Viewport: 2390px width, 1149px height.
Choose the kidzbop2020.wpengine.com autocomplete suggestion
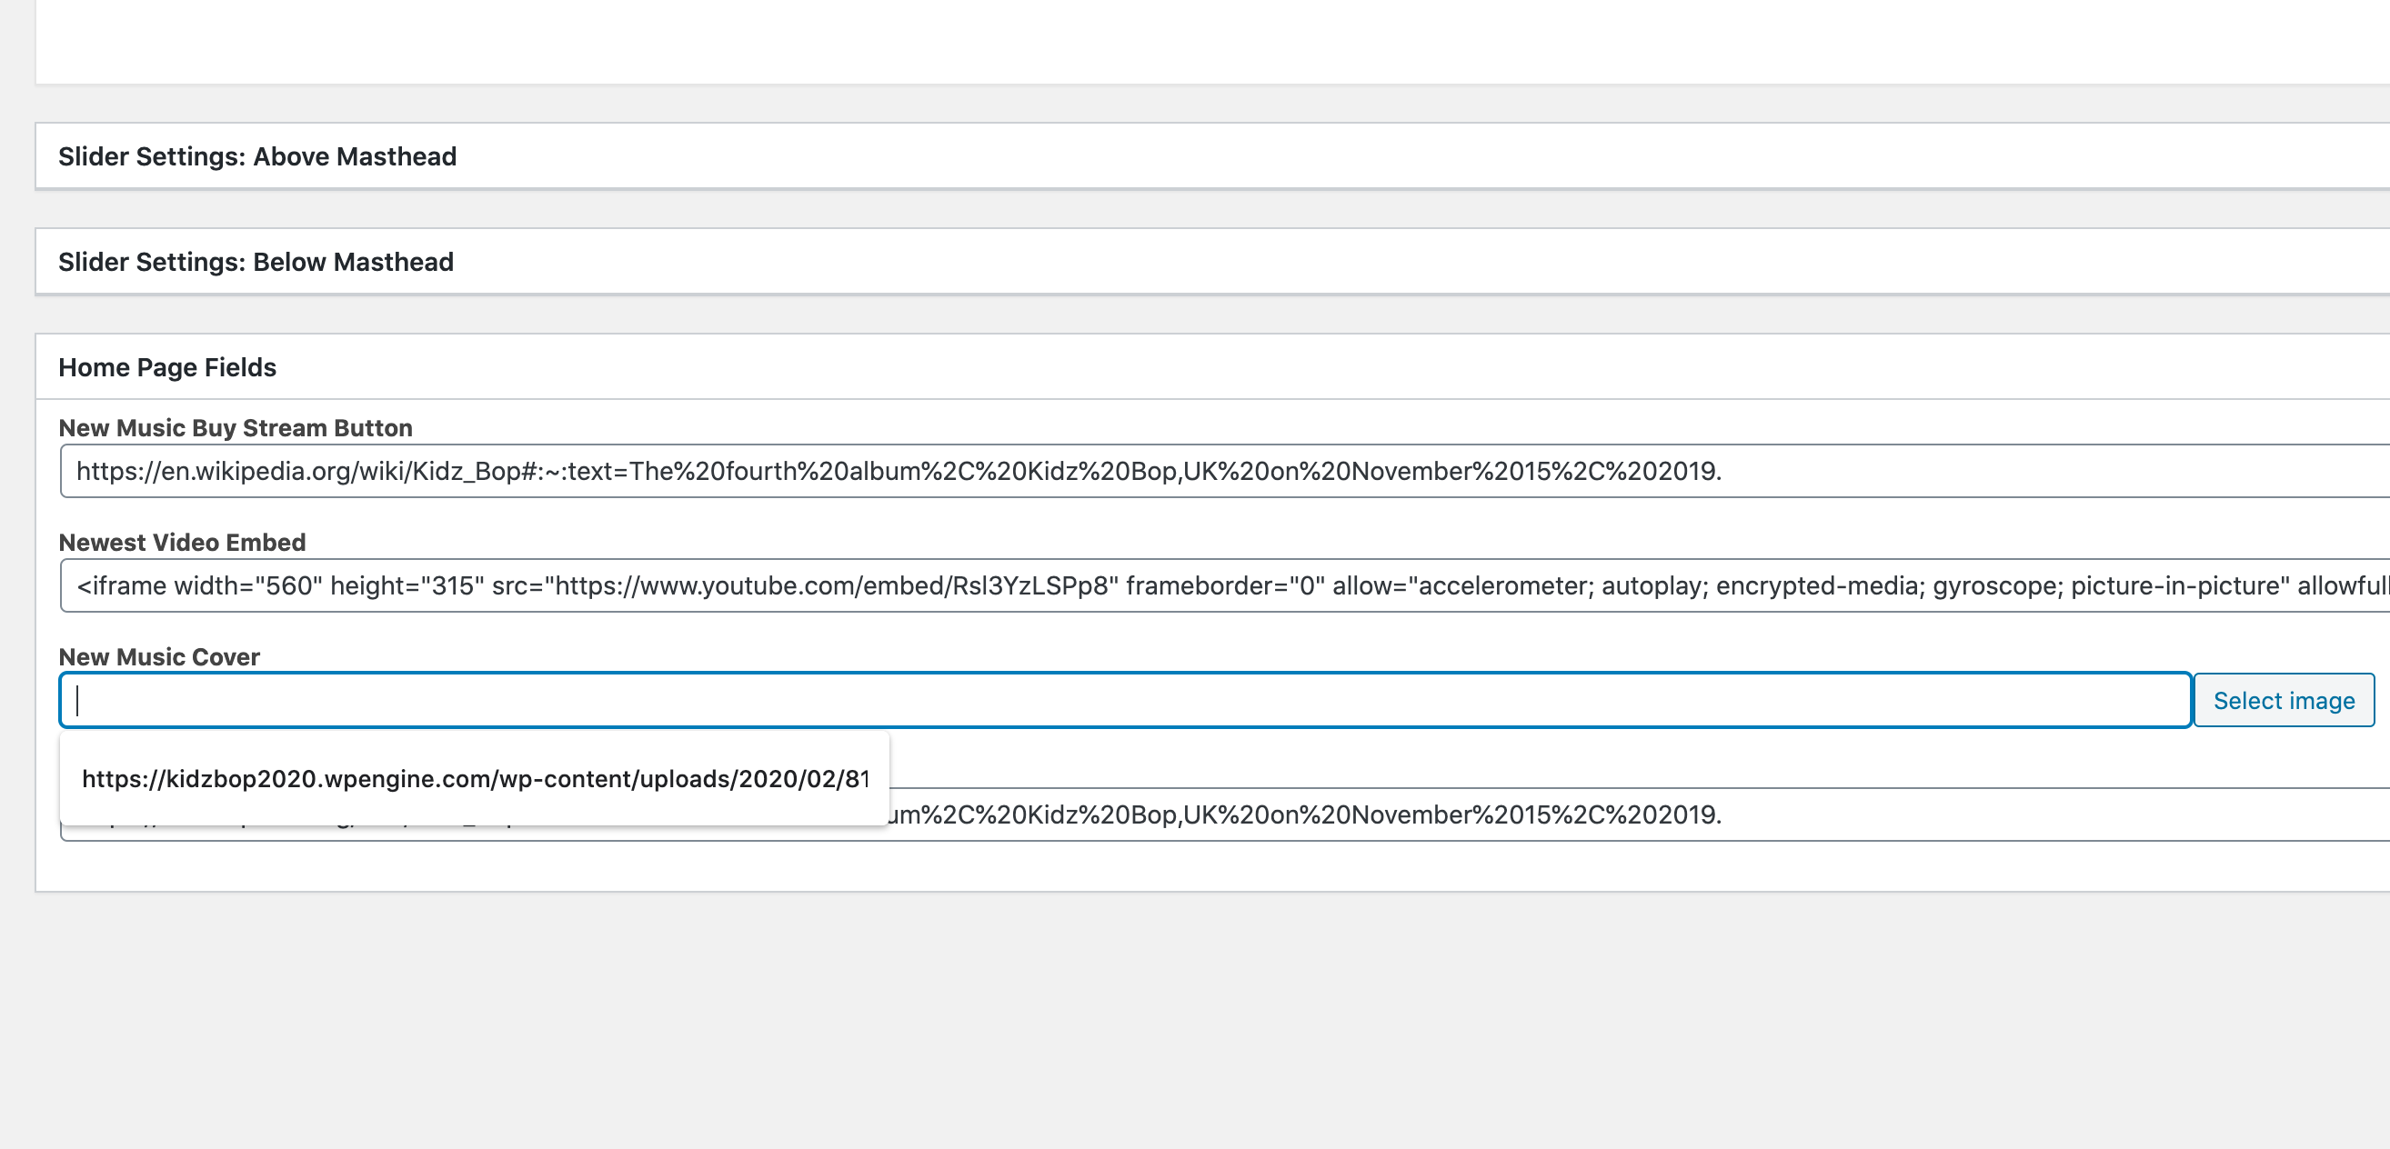coord(474,779)
